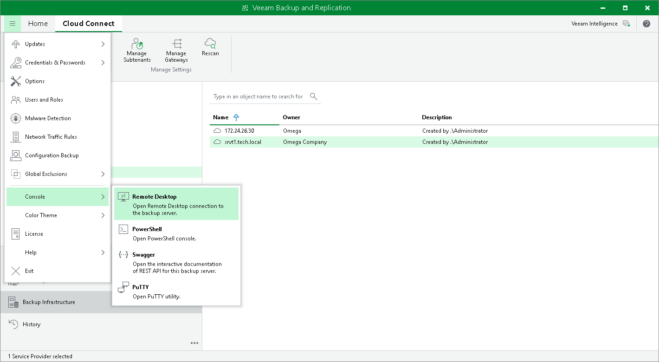This screenshot has width=659, height=362.
Task: Show more sidebar views via ellipsis
Action: click(194, 343)
